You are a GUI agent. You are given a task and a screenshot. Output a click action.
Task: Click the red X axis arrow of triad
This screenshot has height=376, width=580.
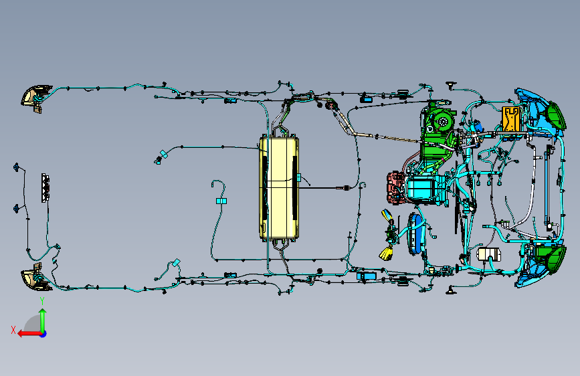click(29, 334)
